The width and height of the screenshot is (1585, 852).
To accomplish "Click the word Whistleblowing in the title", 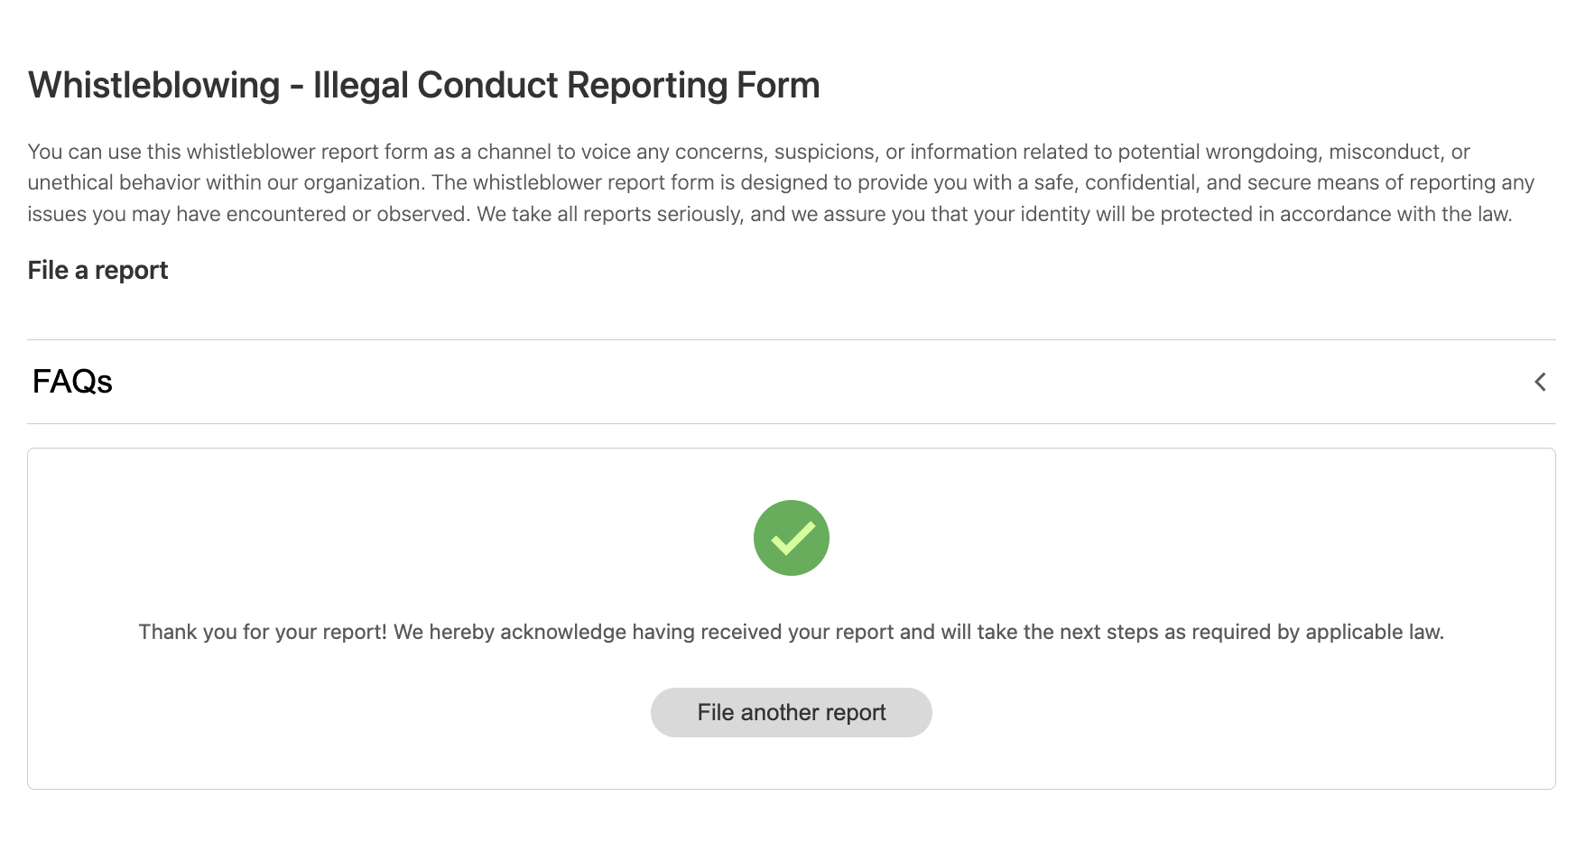I will pos(154,86).
